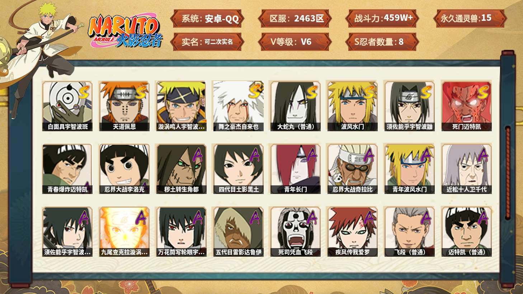The height and width of the screenshot is (294, 523).
Task: Click the 青年长门 character card
Action: [x=296, y=169]
